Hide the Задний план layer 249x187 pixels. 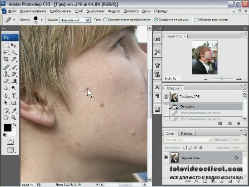(166, 158)
